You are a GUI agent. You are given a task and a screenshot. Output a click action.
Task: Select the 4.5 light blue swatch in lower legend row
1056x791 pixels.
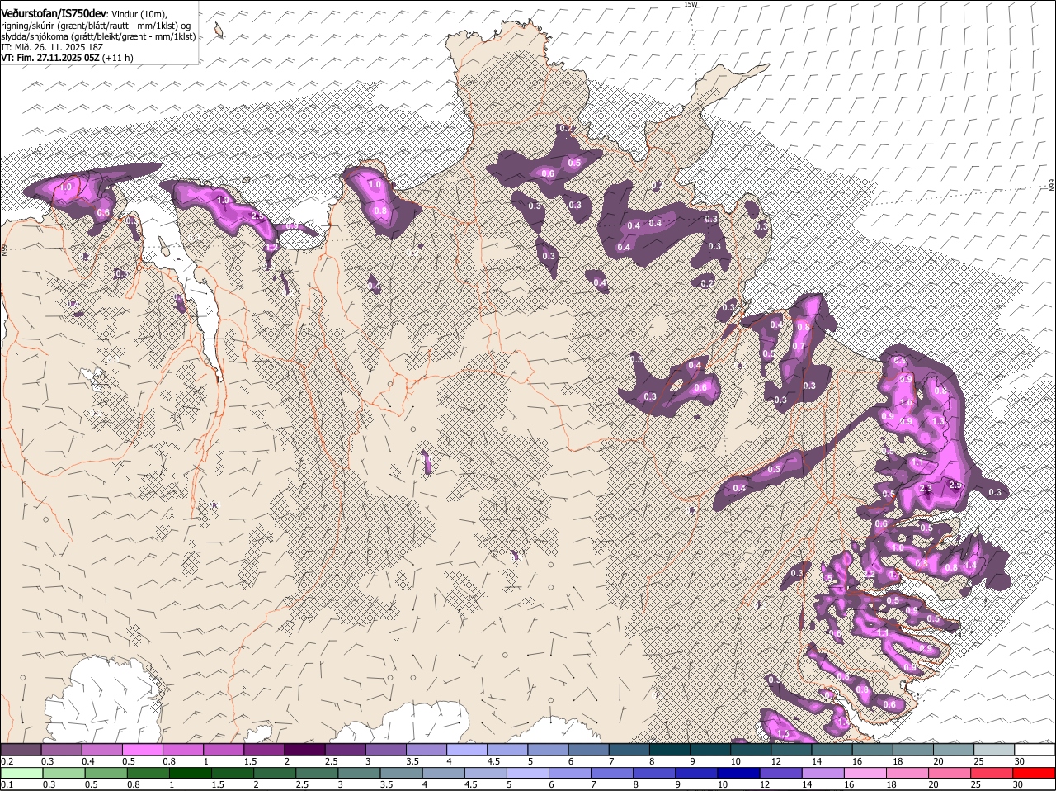click(484, 774)
